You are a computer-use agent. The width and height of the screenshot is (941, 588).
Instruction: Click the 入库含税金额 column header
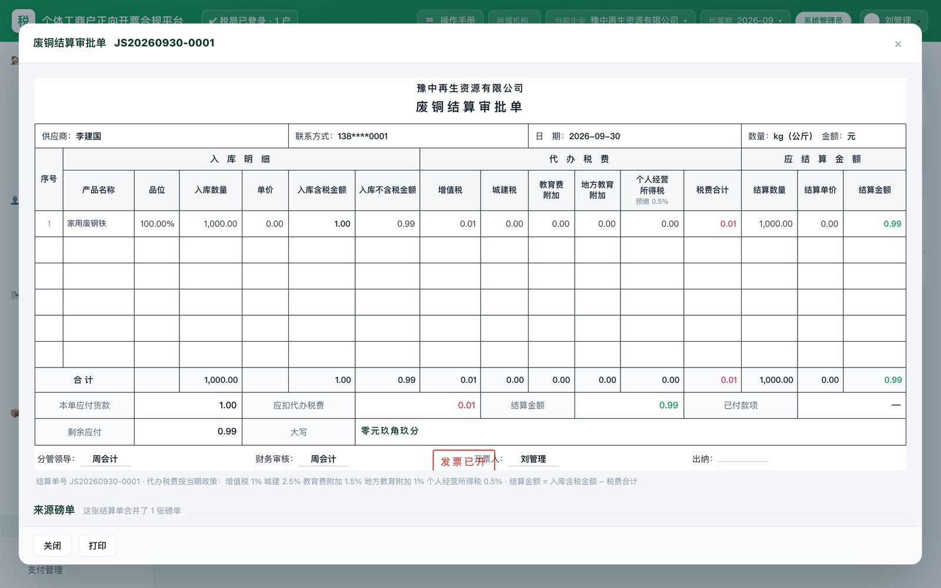[x=322, y=190]
